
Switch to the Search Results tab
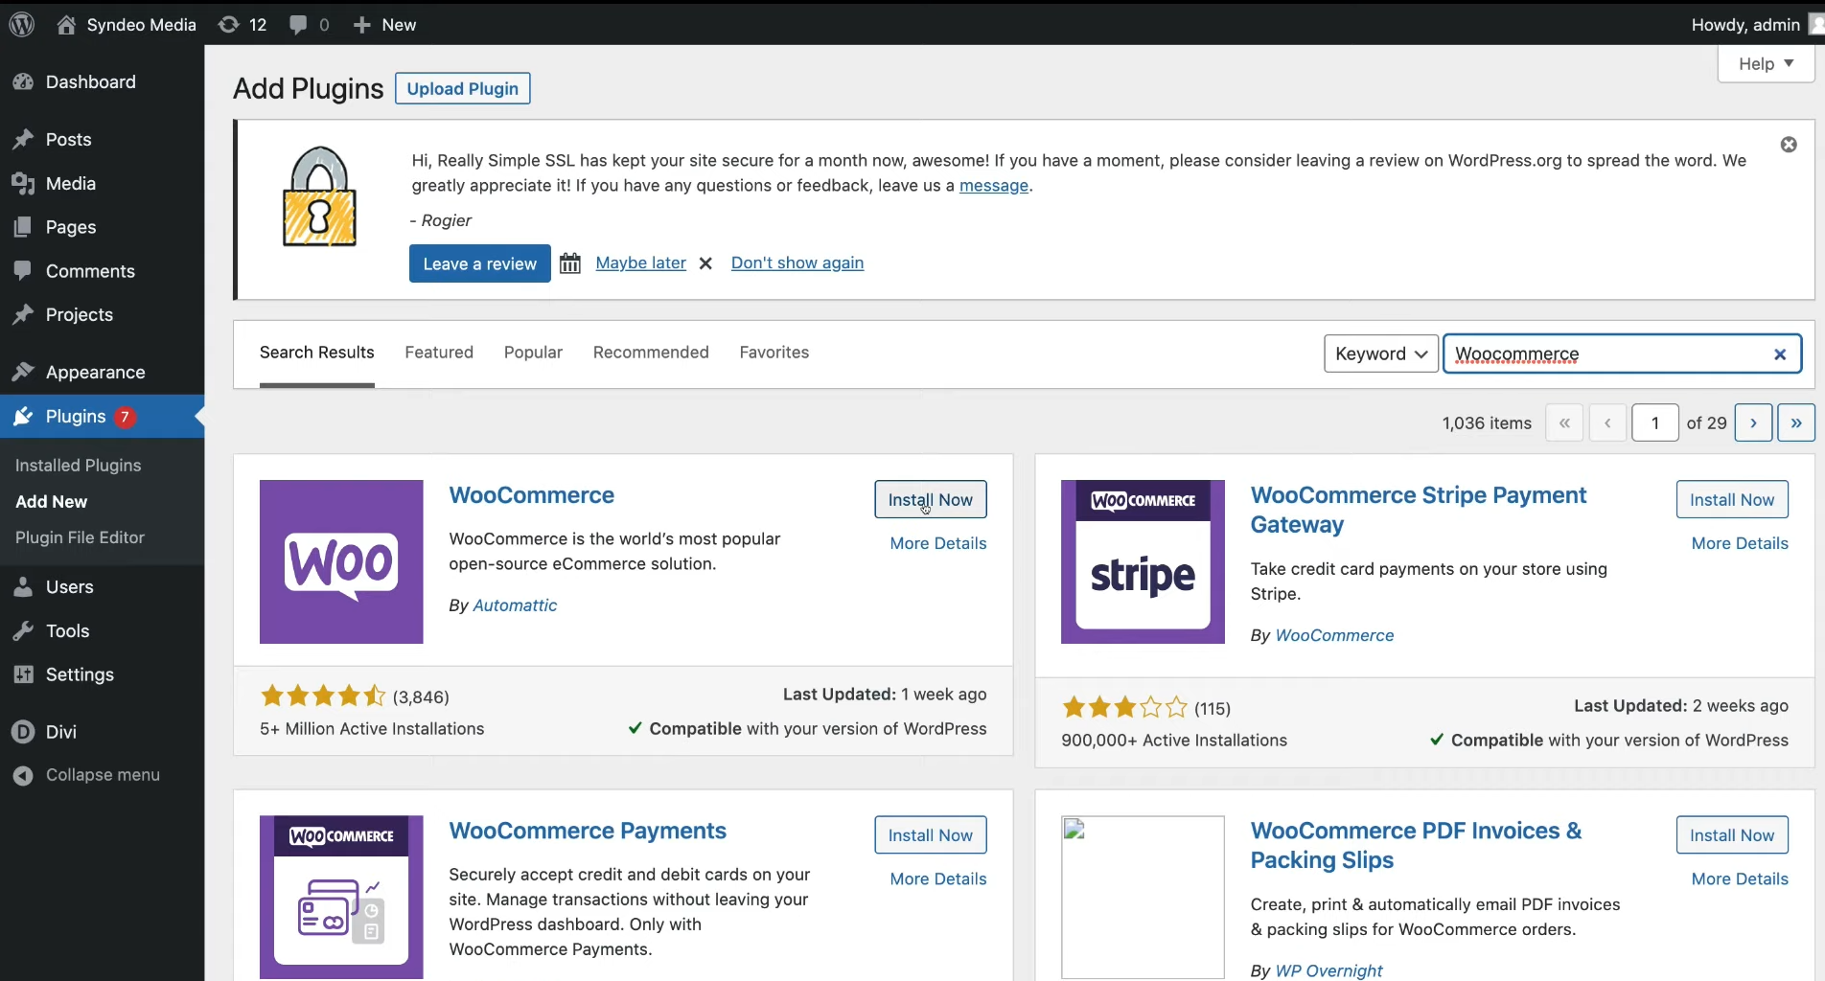(x=316, y=353)
